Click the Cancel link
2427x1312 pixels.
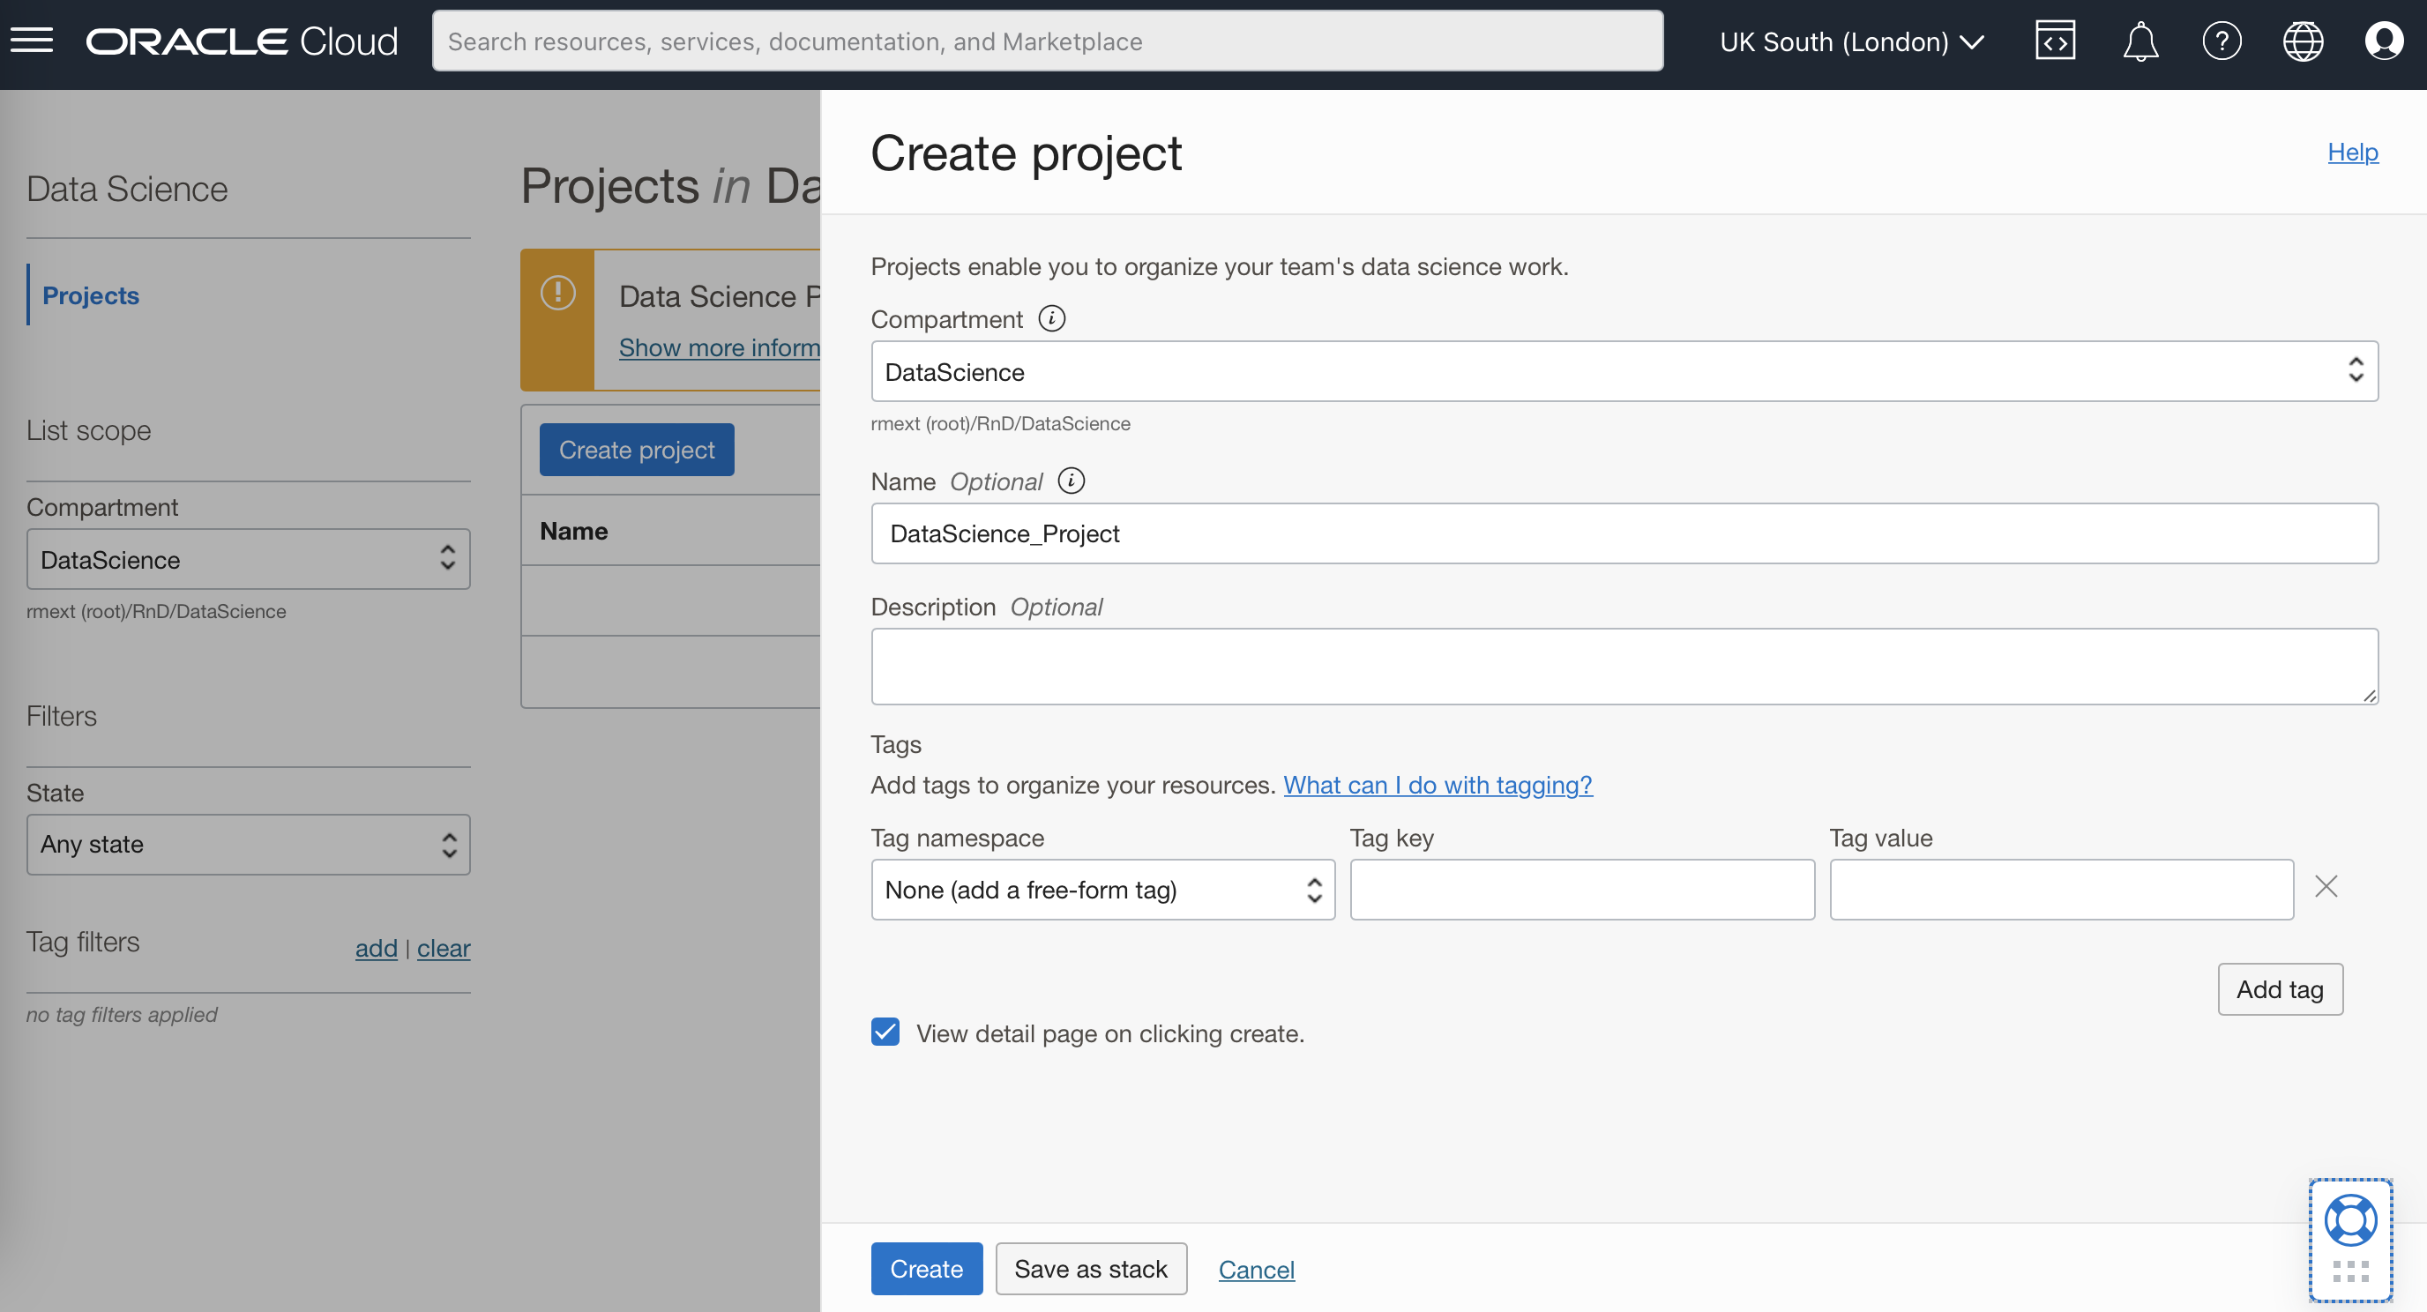1255,1269
